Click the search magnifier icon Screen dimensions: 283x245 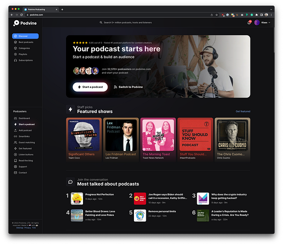pos(101,23)
